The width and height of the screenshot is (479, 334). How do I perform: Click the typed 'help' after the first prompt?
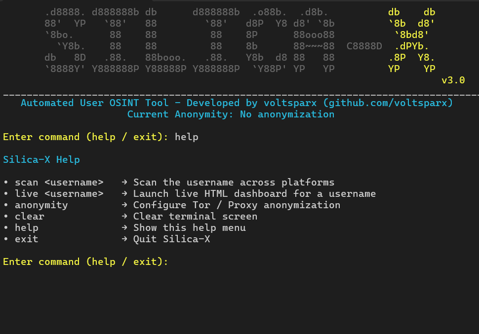point(187,137)
